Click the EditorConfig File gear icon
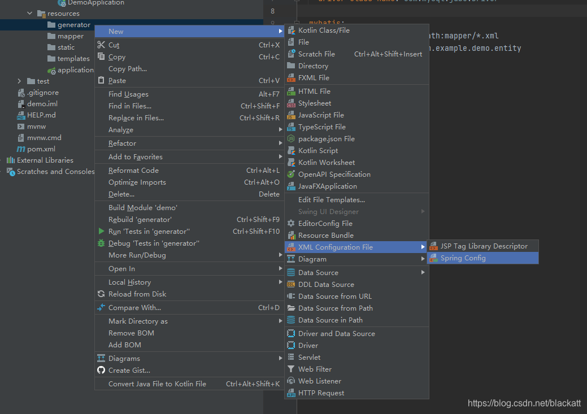The width and height of the screenshot is (587, 414). (x=292, y=224)
